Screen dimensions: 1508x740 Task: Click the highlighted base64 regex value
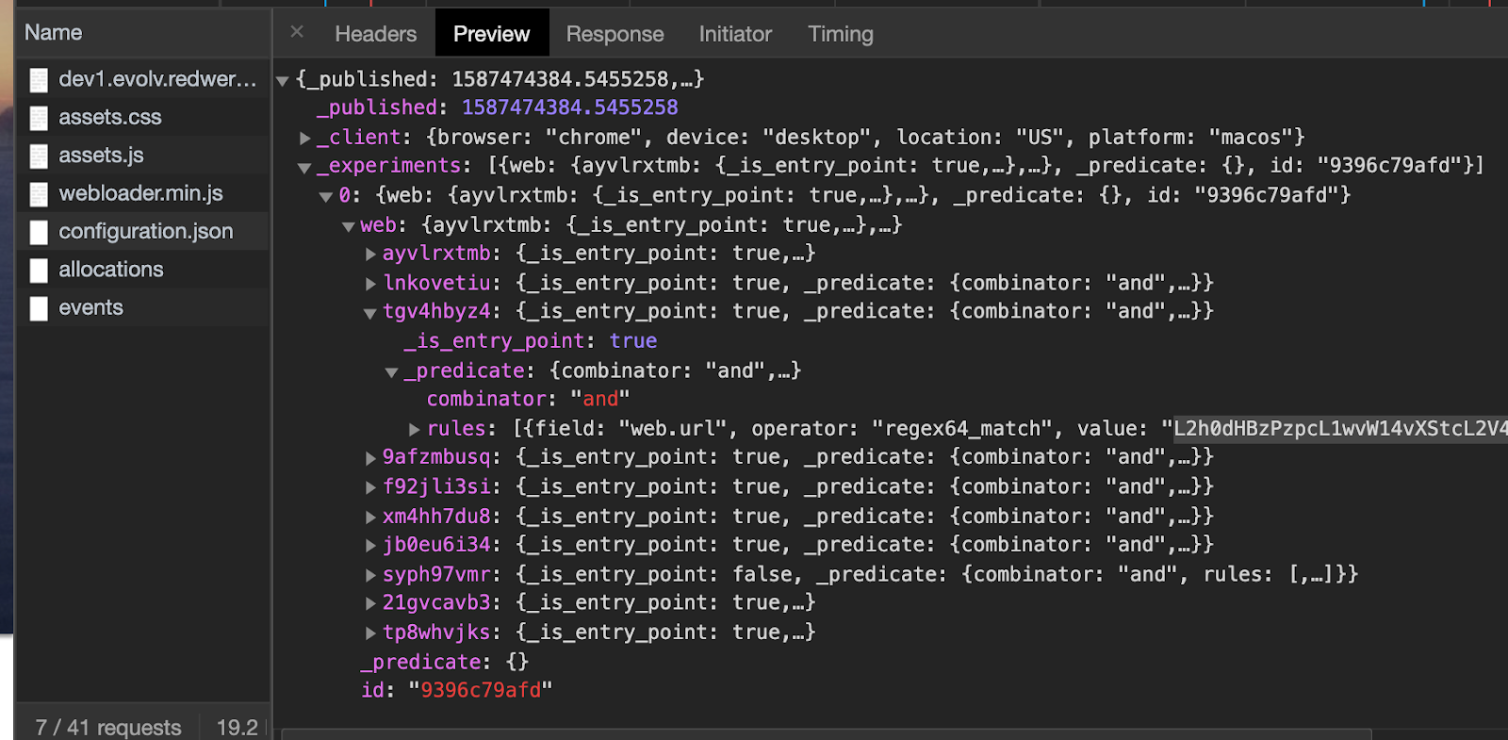[1340, 429]
